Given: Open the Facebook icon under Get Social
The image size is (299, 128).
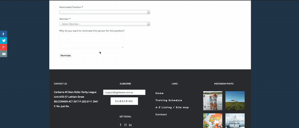Looking at the screenshot, I should [120, 125].
